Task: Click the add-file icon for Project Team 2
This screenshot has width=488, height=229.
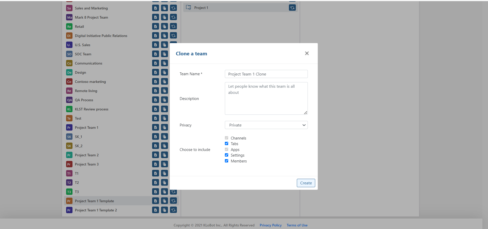Action: coord(155,155)
